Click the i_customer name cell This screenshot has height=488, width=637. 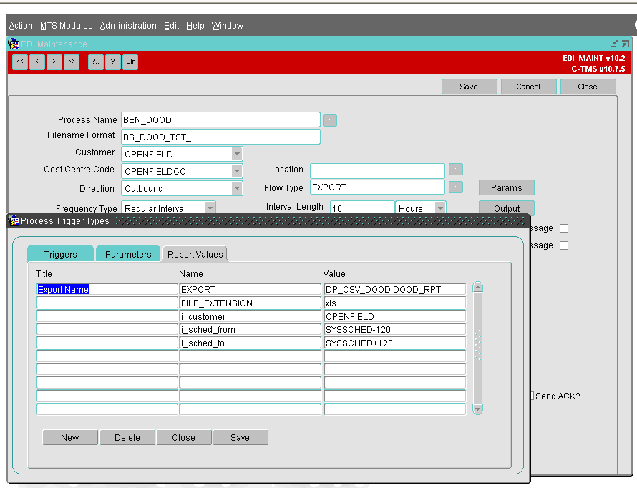pyautogui.click(x=251, y=316)
